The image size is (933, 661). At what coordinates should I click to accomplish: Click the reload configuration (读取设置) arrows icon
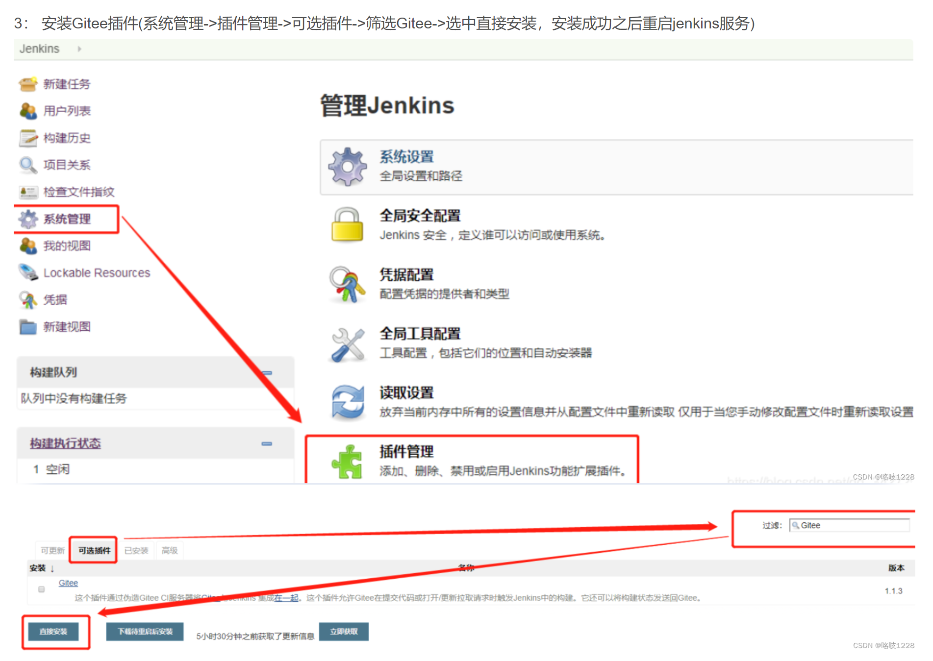click(x=347, y=402)
